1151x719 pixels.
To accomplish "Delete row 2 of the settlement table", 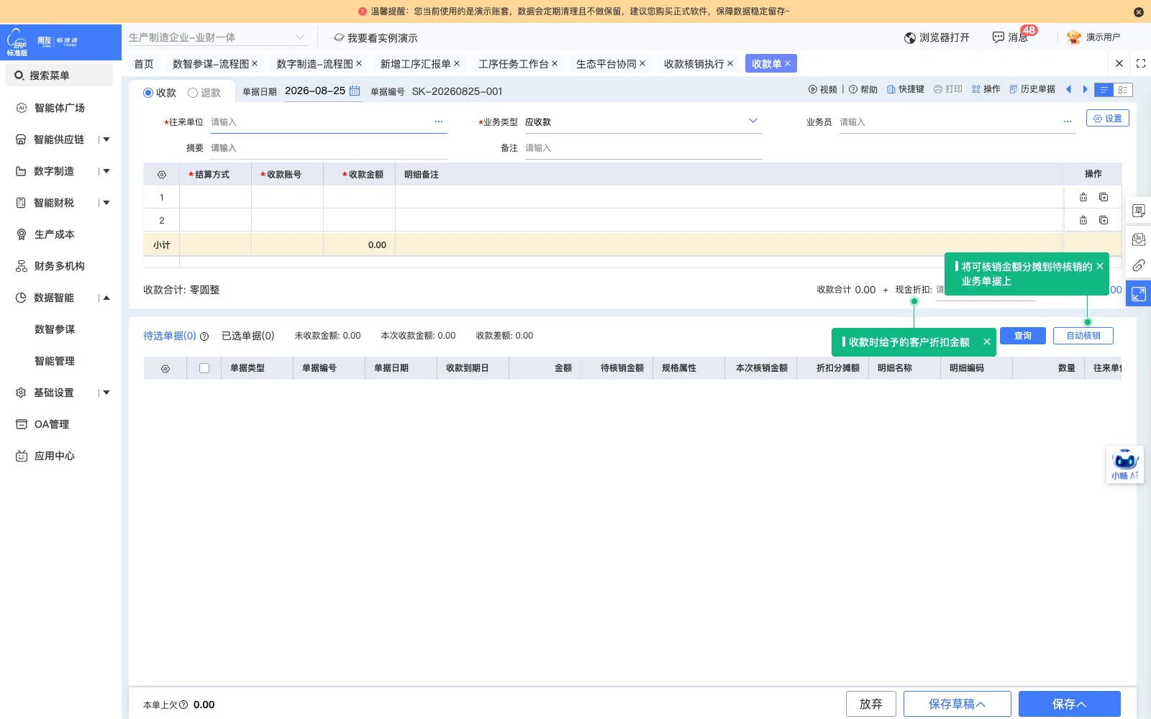I will (x=1083, y=220).
